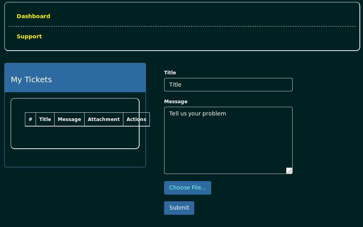Select the Title column header in table
Viewport: 363px width, 227px height.
pyautogui.click(x=45, y=119)
